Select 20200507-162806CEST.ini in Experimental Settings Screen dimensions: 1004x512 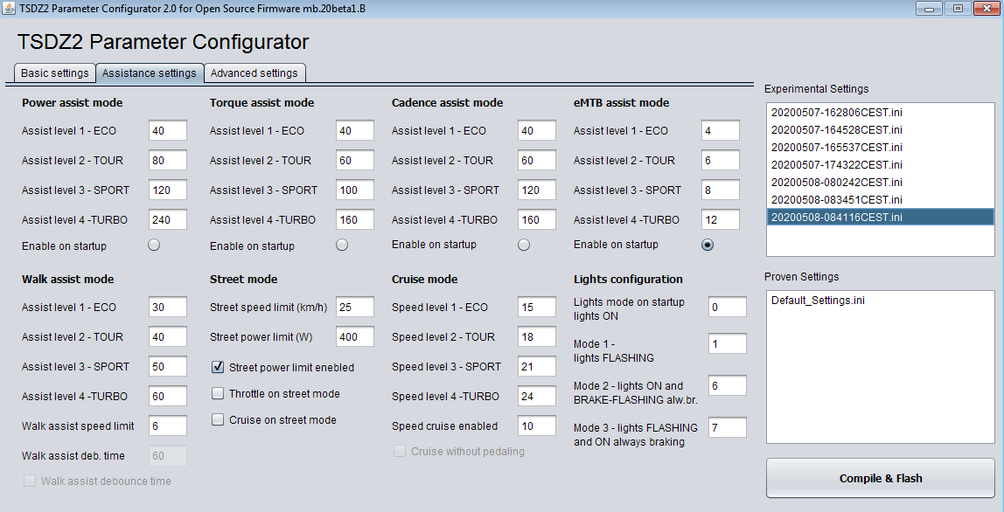881,112
